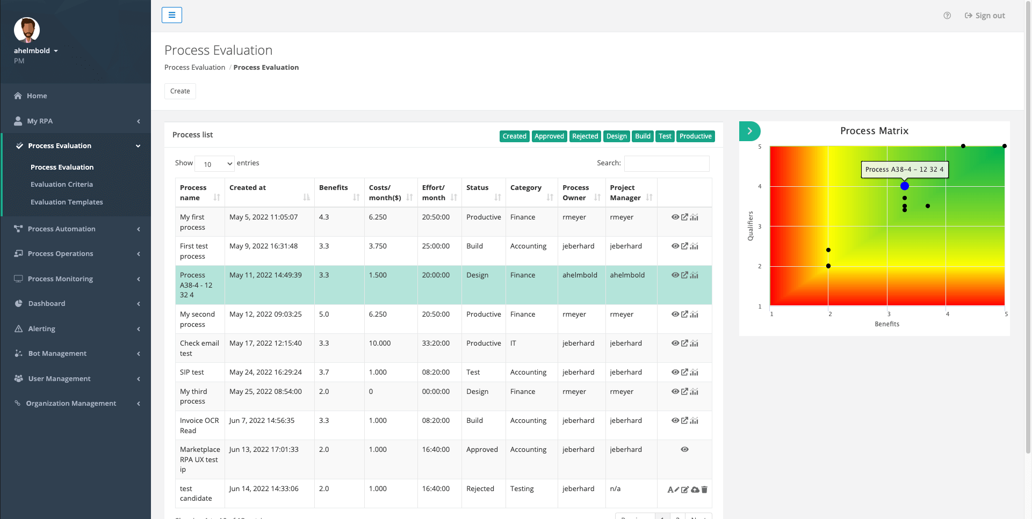View Marketplace RPA UX test details via eye icon
This screenshot has width=1032, height=519.
684,450
